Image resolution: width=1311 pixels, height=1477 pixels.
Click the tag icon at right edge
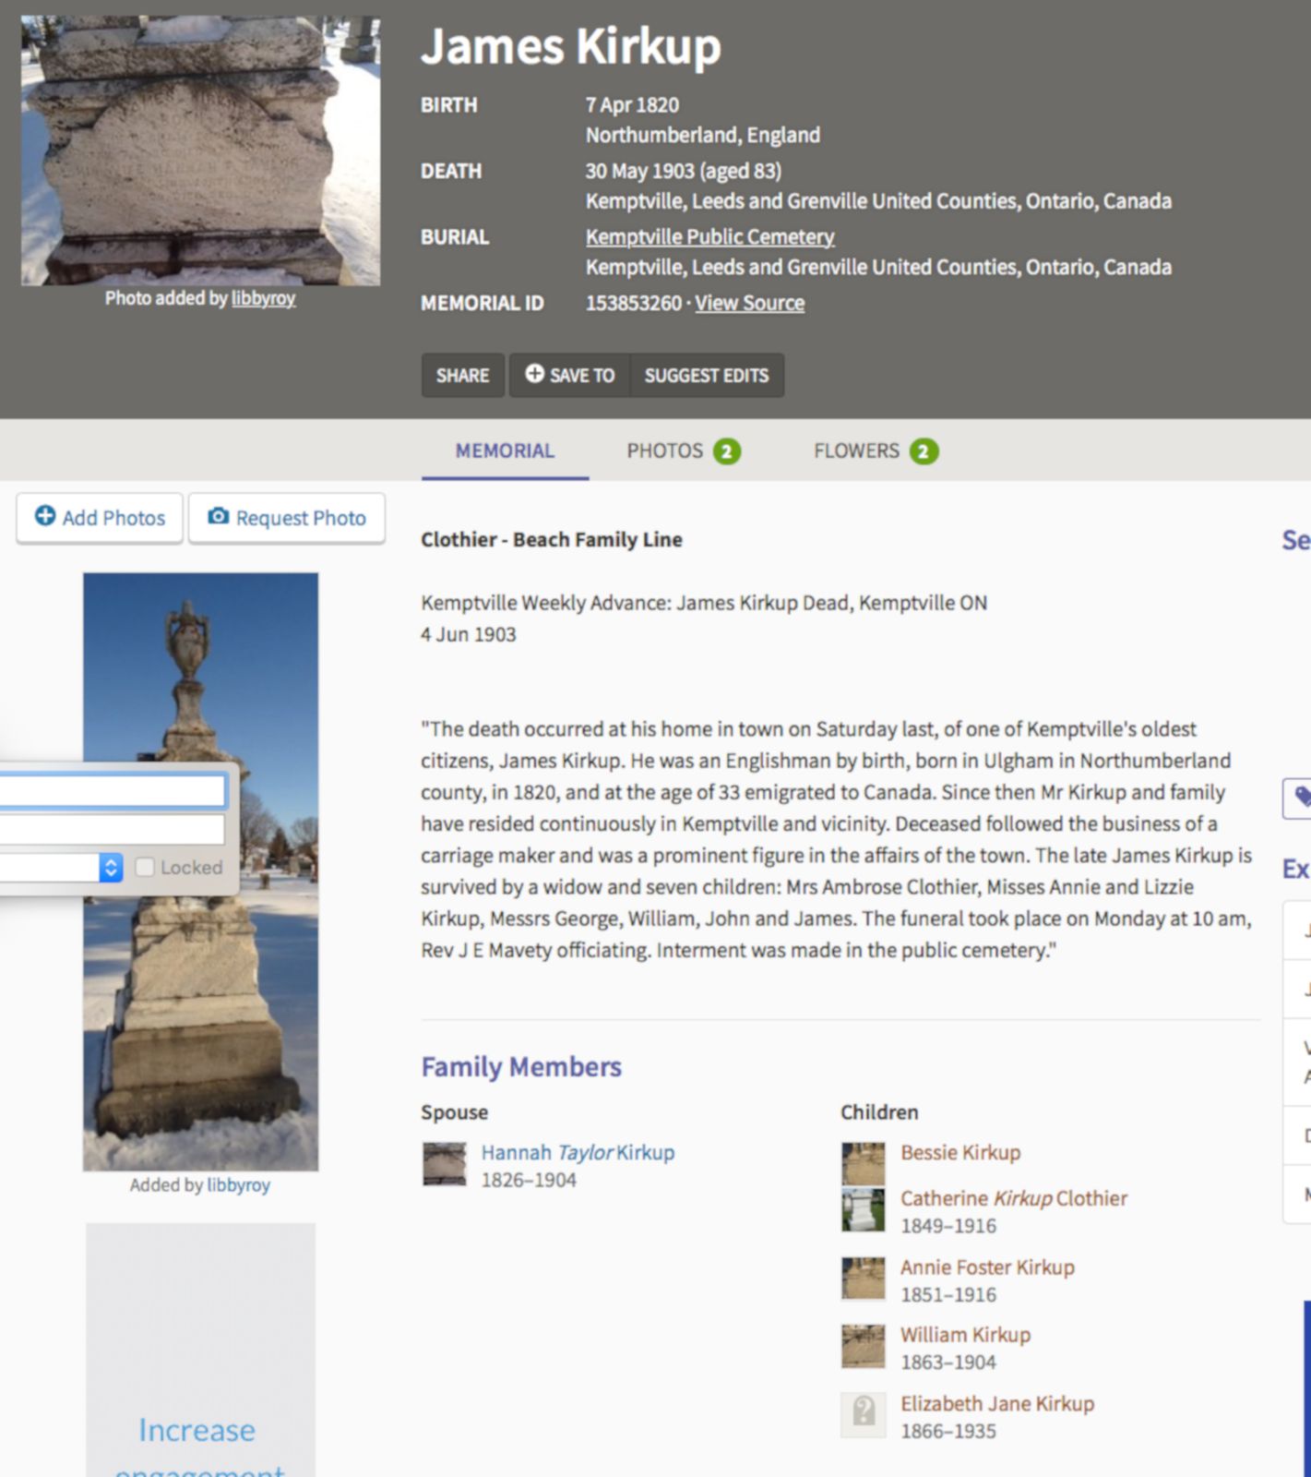tap(1301, 797)
